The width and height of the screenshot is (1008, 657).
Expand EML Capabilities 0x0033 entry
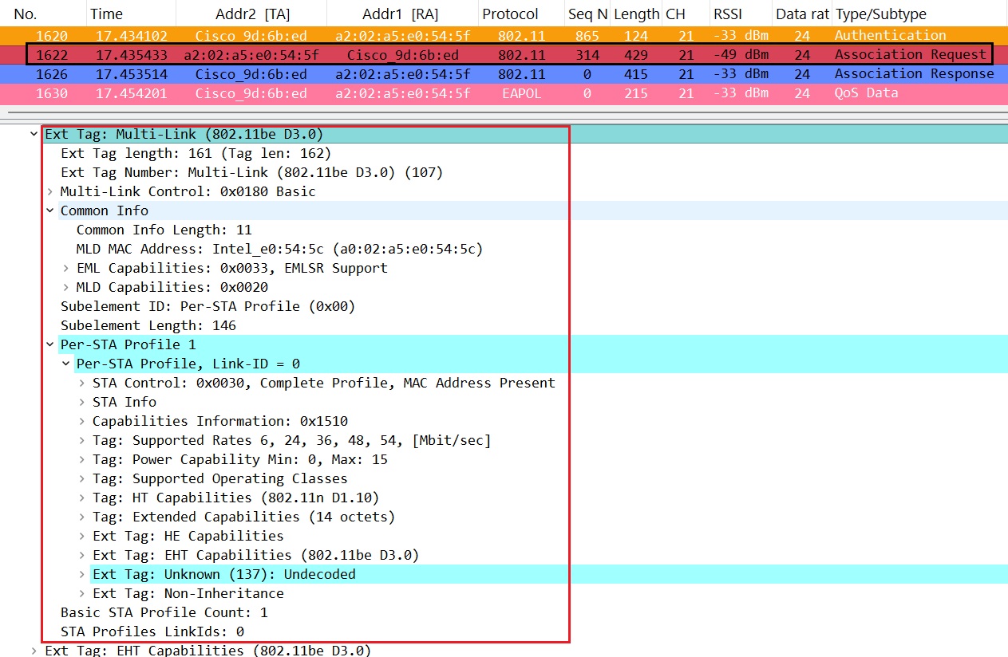[x=65, y=268]
